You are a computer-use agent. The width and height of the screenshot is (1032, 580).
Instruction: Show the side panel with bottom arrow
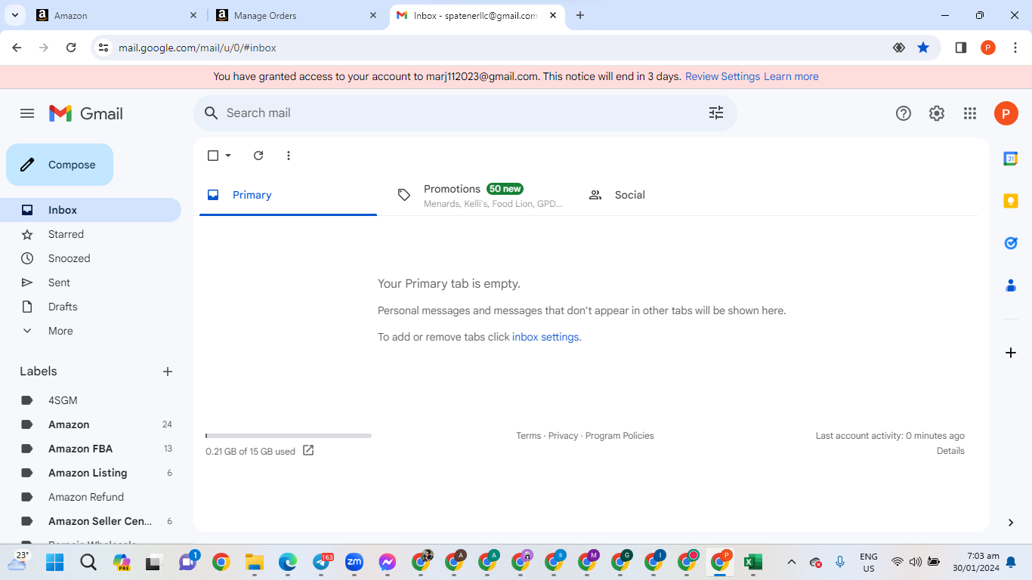point(1011,523)
